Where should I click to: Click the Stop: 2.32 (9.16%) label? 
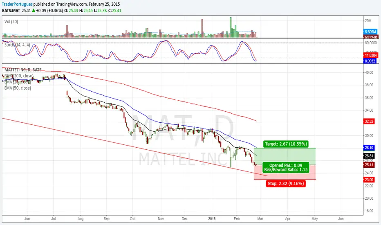(286, 183)
